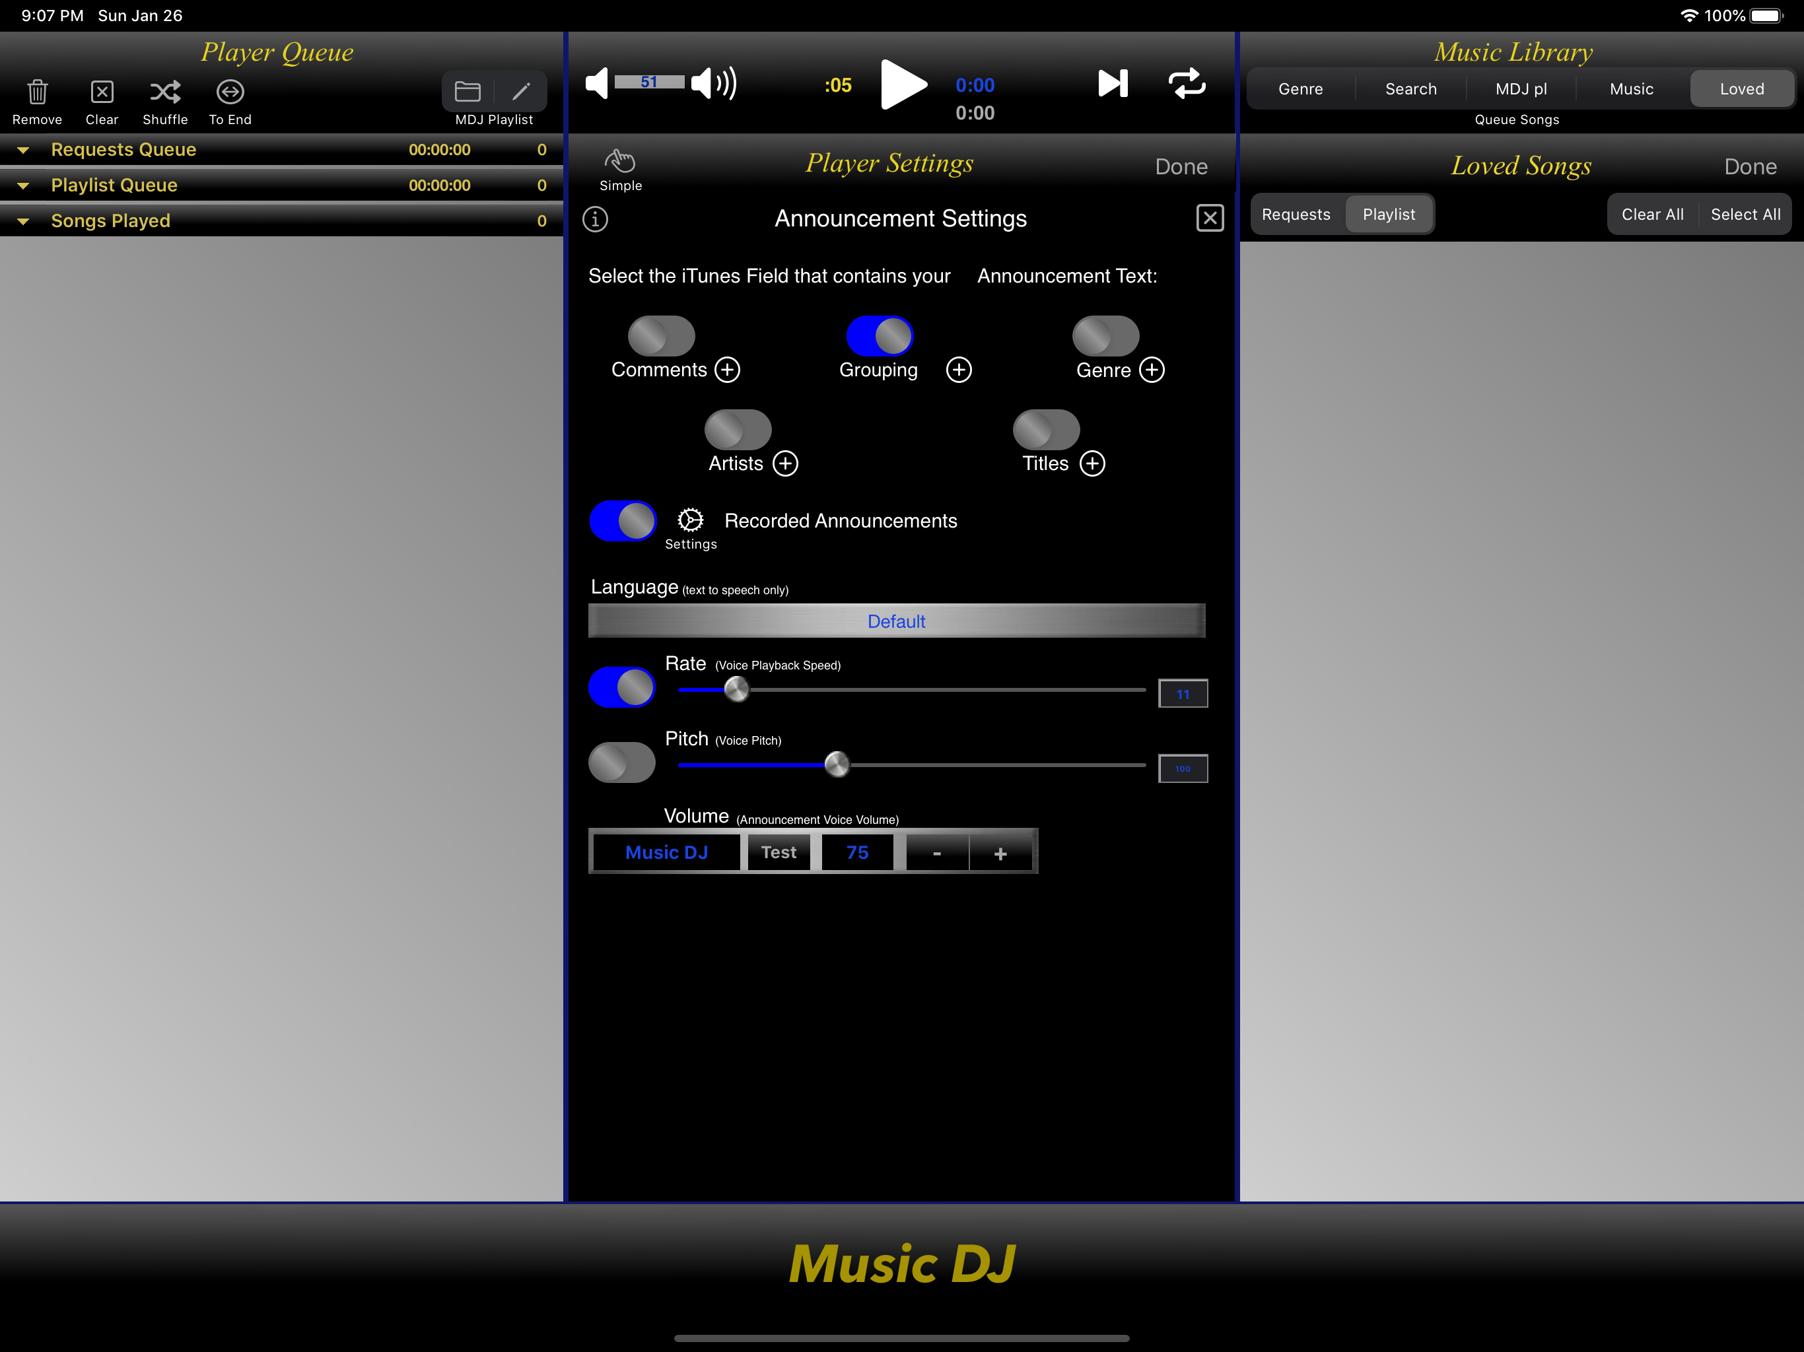
Task: Click the plus icon beside Grouping
Action: click(959, 370)
